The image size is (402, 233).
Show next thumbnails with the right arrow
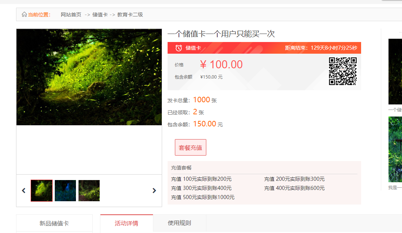pyautogui.click(x=154, y=191)
